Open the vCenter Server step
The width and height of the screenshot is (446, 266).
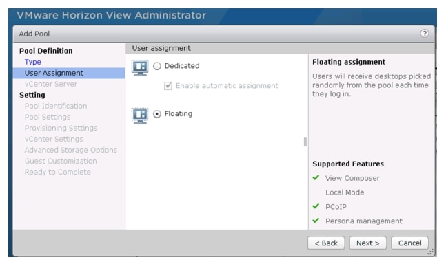(x=50, y=85)
